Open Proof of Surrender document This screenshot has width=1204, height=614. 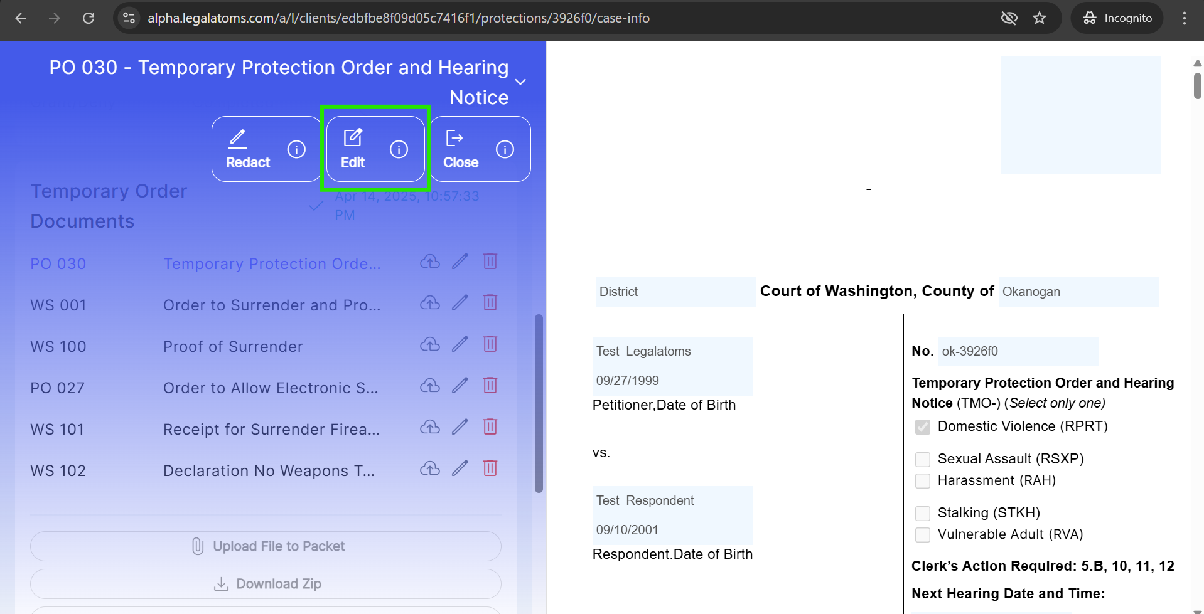(233, 347)
